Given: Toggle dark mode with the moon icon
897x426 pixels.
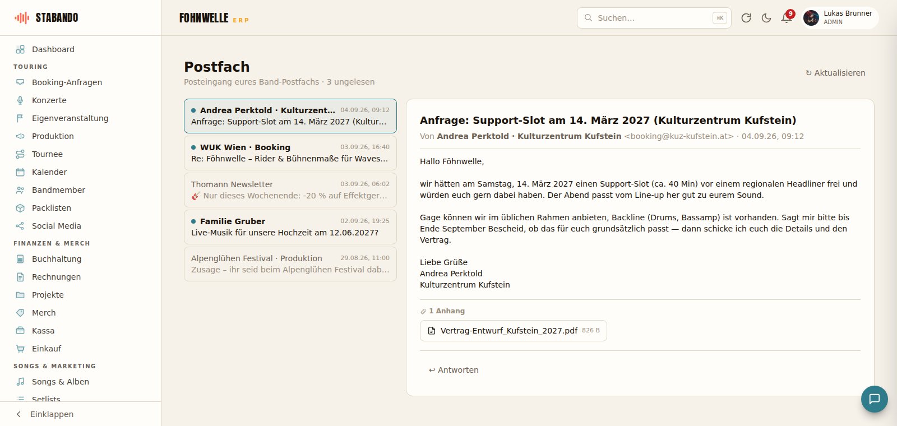Looking at the screenshot, I should 766,18.
